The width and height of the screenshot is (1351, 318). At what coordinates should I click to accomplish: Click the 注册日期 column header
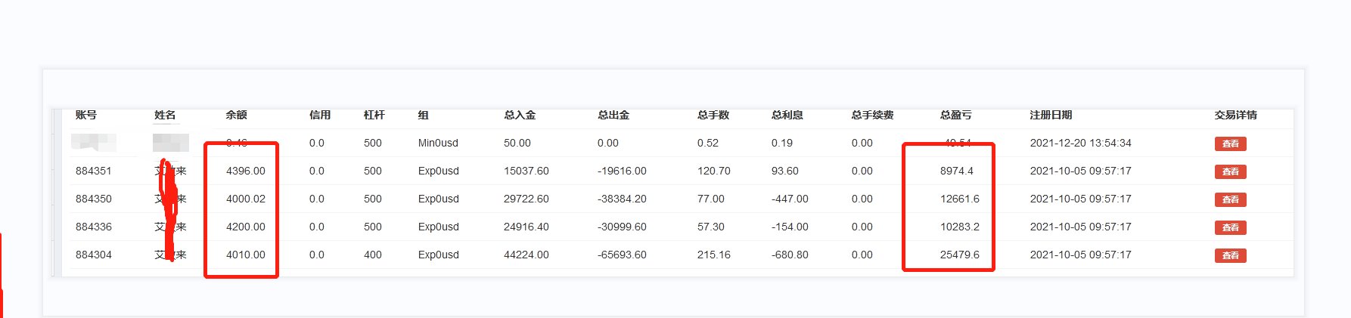pos(1051,115)
